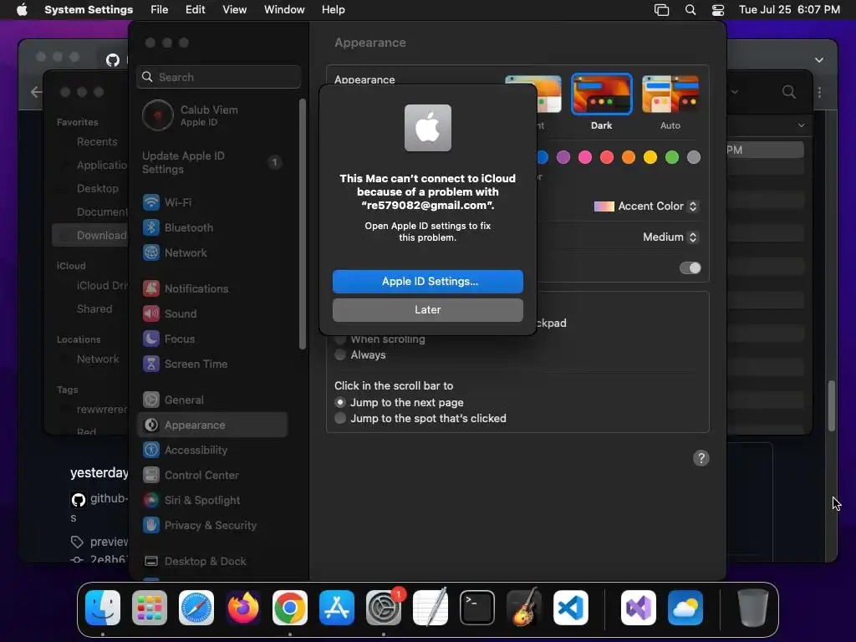
Task: Open TextEdit from the Dock
Action: 431,608
